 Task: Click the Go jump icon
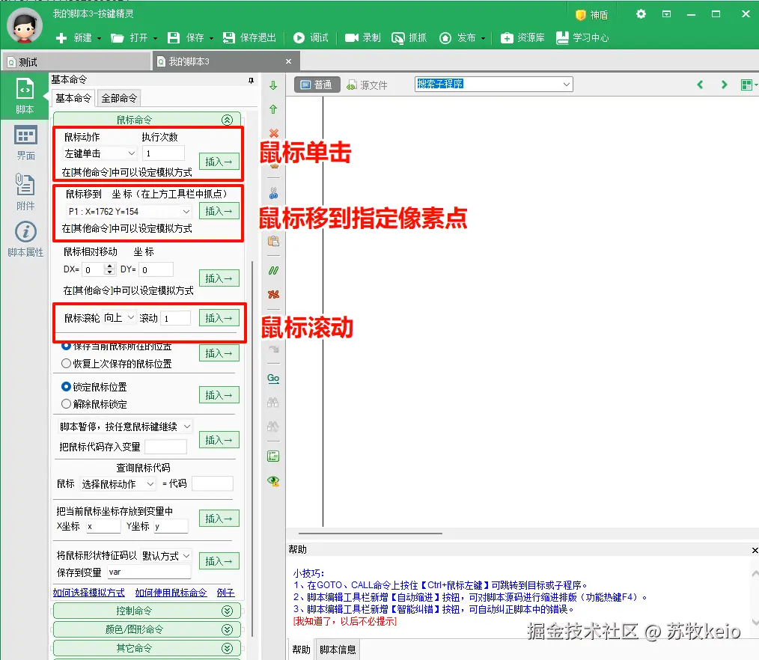click(273, 379)
